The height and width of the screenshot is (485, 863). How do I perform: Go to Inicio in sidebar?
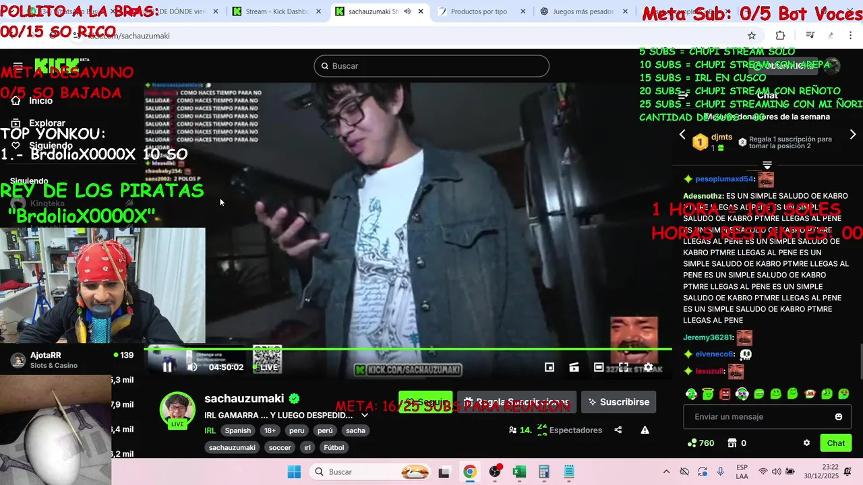(32, 100)
